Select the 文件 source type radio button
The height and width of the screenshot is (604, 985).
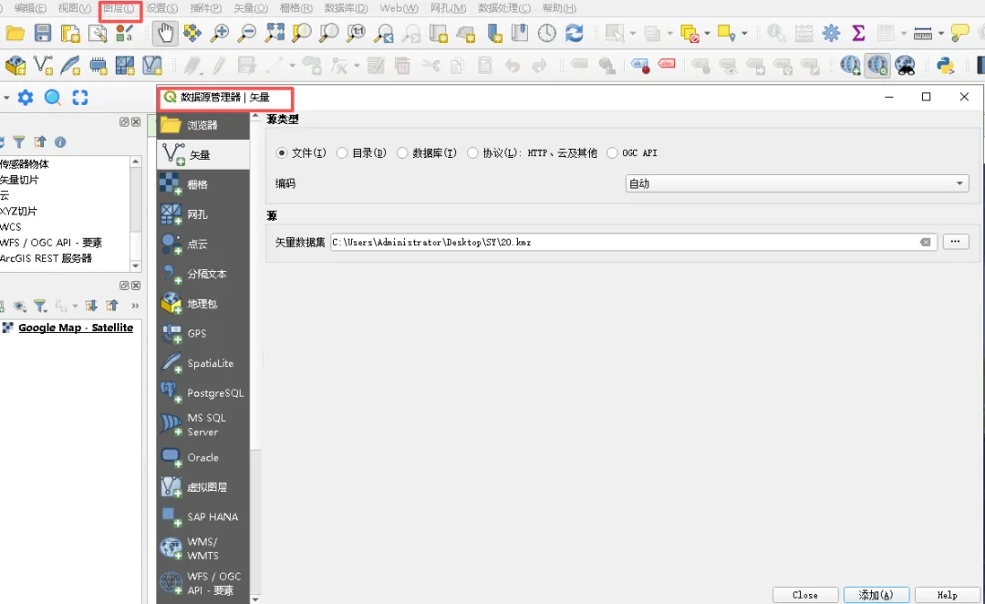click(282, 152)
